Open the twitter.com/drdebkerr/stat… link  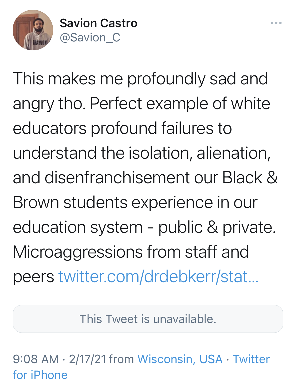(x=158, y=277)
